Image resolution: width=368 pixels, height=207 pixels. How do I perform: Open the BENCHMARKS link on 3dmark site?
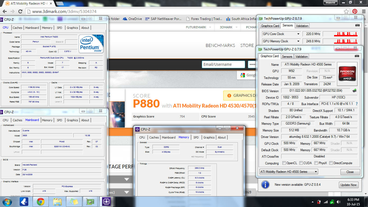pos(220,45)
